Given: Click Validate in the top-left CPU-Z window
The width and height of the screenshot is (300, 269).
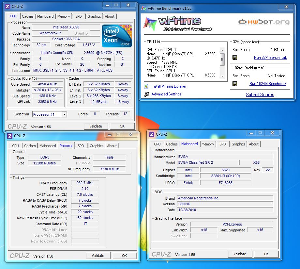Looking at the screenshot, I should pyautogui.click(x=96, y=126).
